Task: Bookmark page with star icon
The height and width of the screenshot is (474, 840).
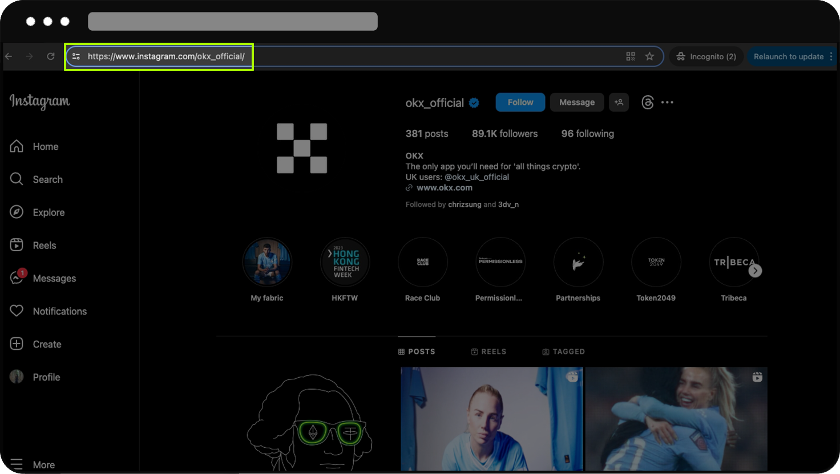Action: pos(649,56)
